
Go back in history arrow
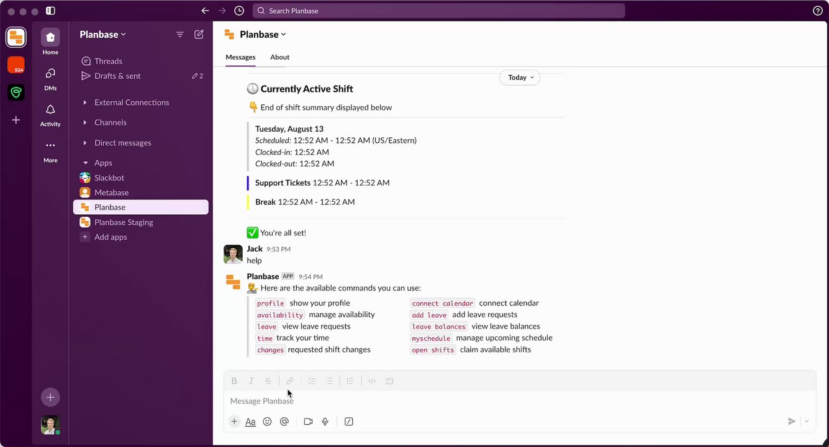point(206,11)
